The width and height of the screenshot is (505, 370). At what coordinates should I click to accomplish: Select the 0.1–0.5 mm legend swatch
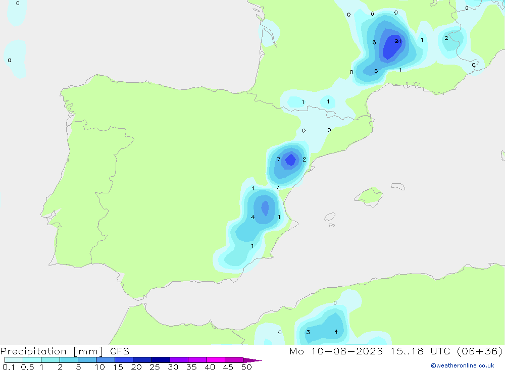tap(14, 360)
